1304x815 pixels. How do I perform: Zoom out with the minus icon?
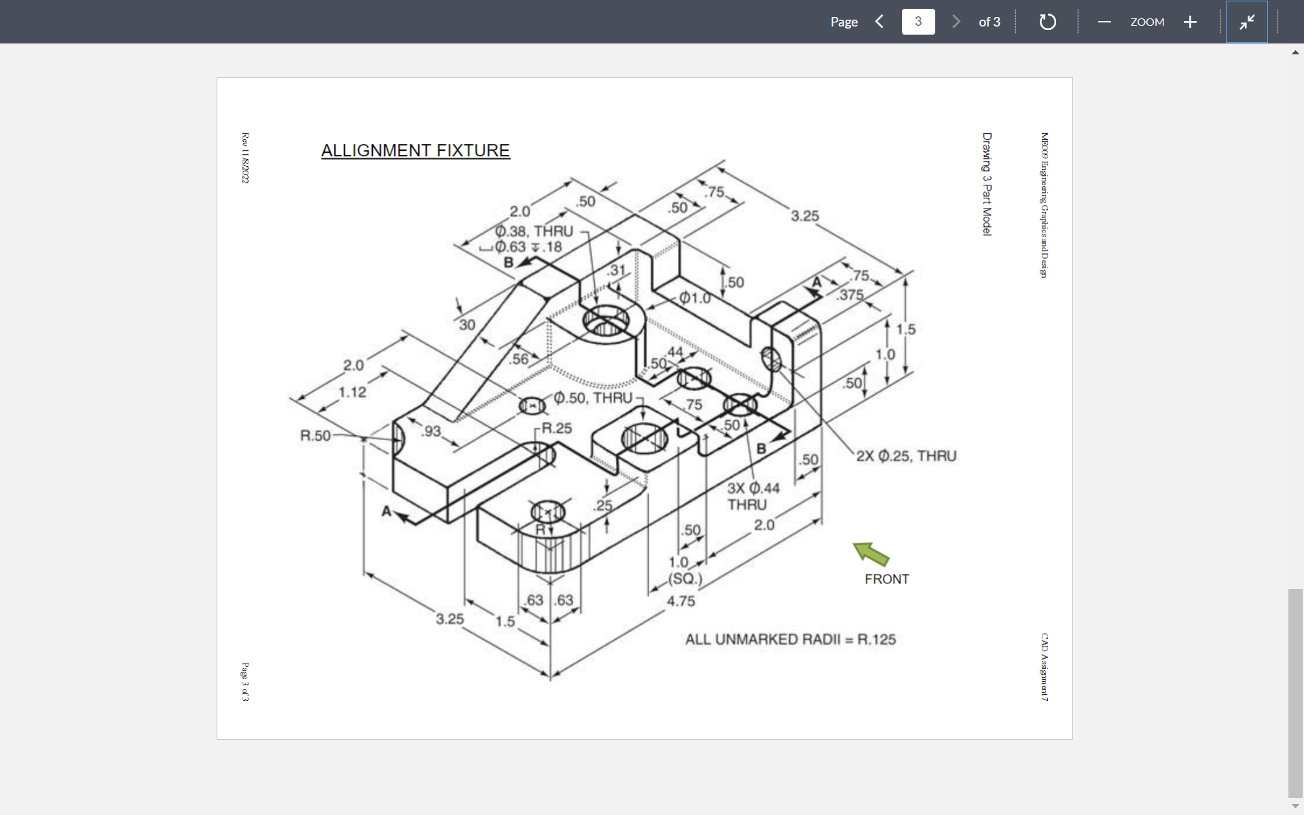pos(1104,22)
